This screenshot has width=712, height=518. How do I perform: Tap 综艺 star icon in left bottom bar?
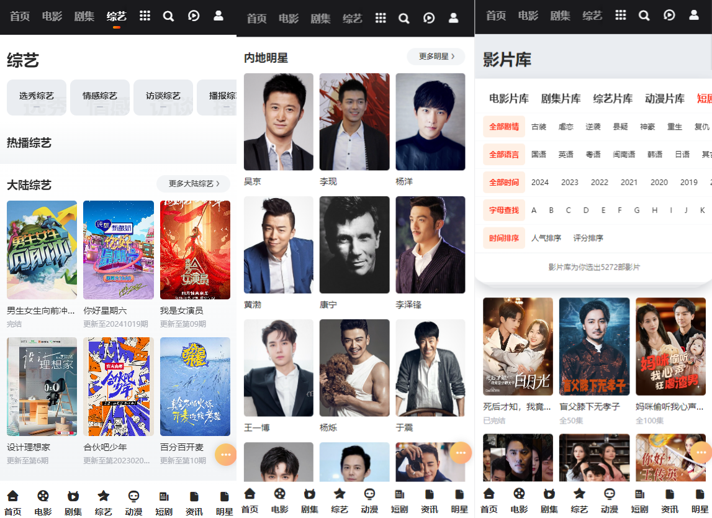pos(103,496)
